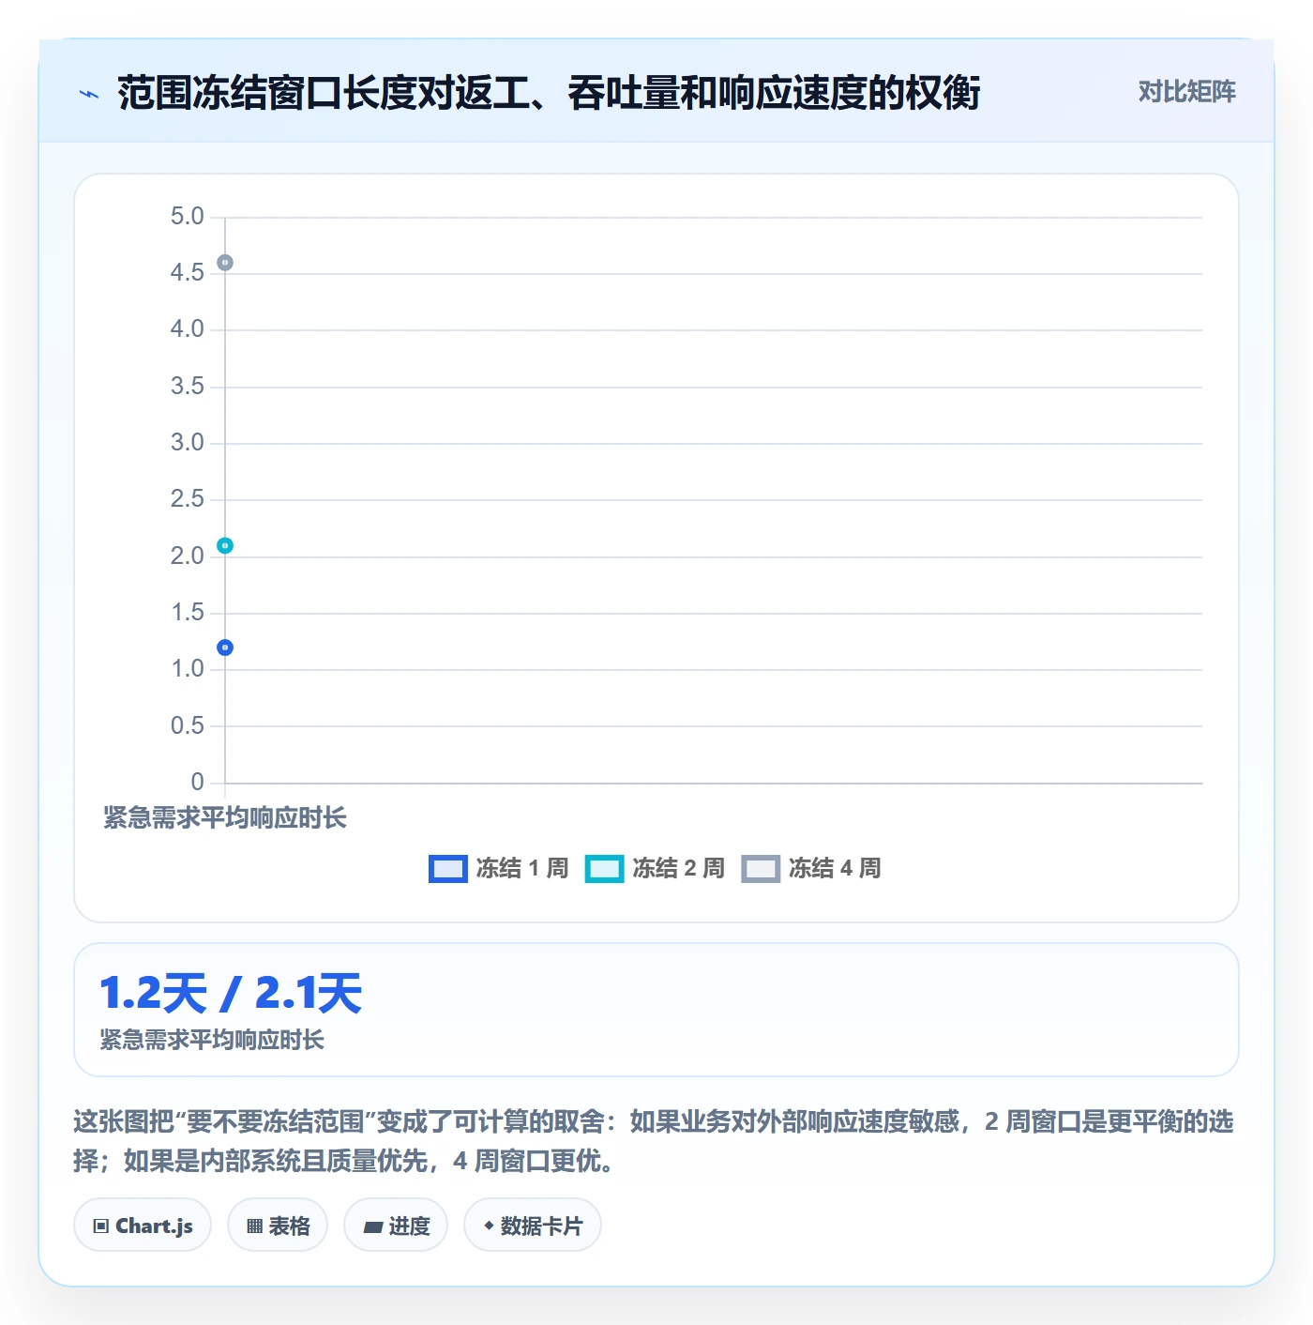Click the y-axis tick label 2.5
The image size is (1313, 1325).
click(187, 499)
